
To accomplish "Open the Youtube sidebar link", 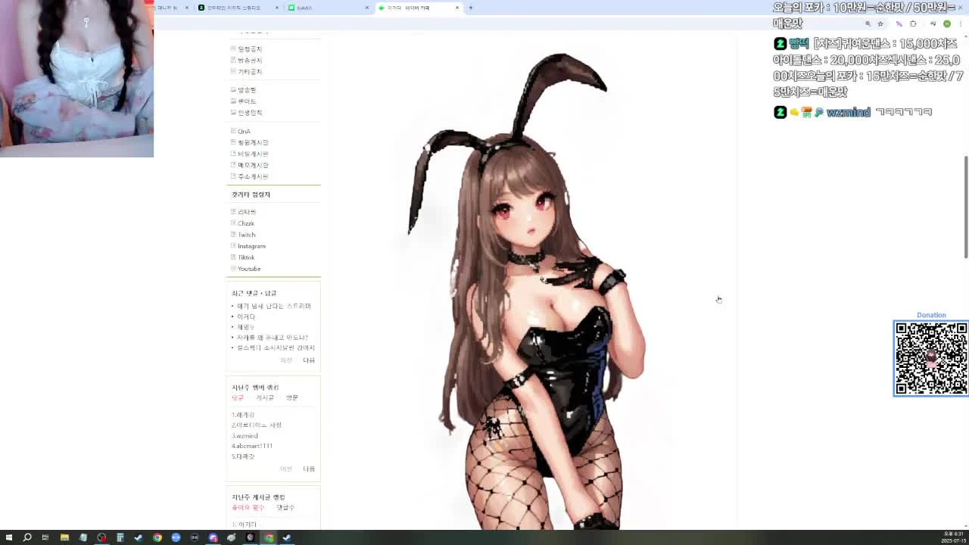I will [x=249, y=269].
